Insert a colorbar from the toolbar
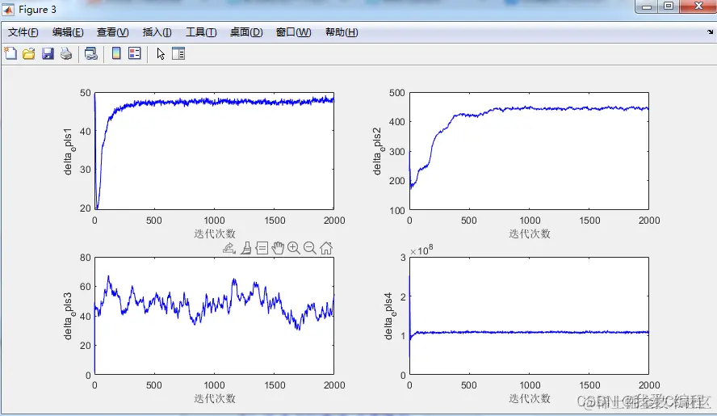 pos(116,53)
